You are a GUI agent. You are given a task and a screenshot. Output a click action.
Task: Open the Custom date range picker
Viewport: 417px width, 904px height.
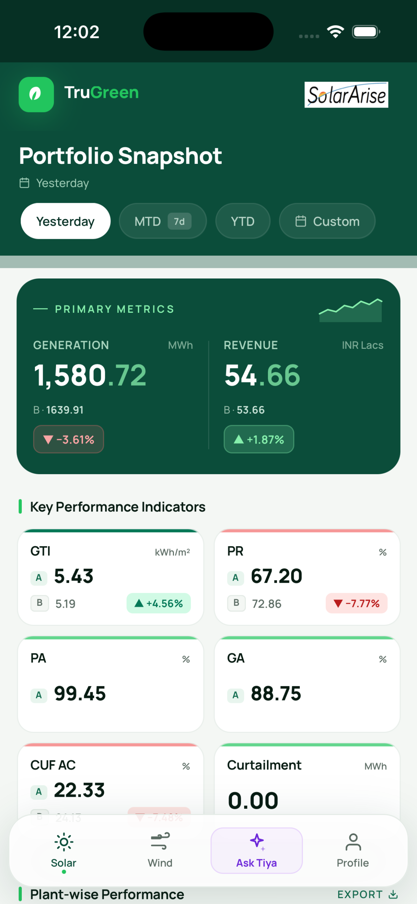tap(327, 221)
